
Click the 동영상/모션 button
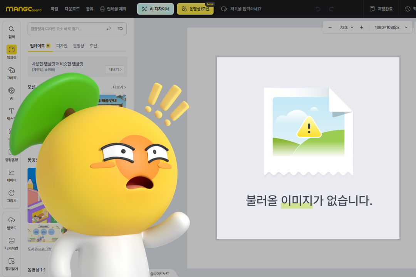click(x=195, y=9)
